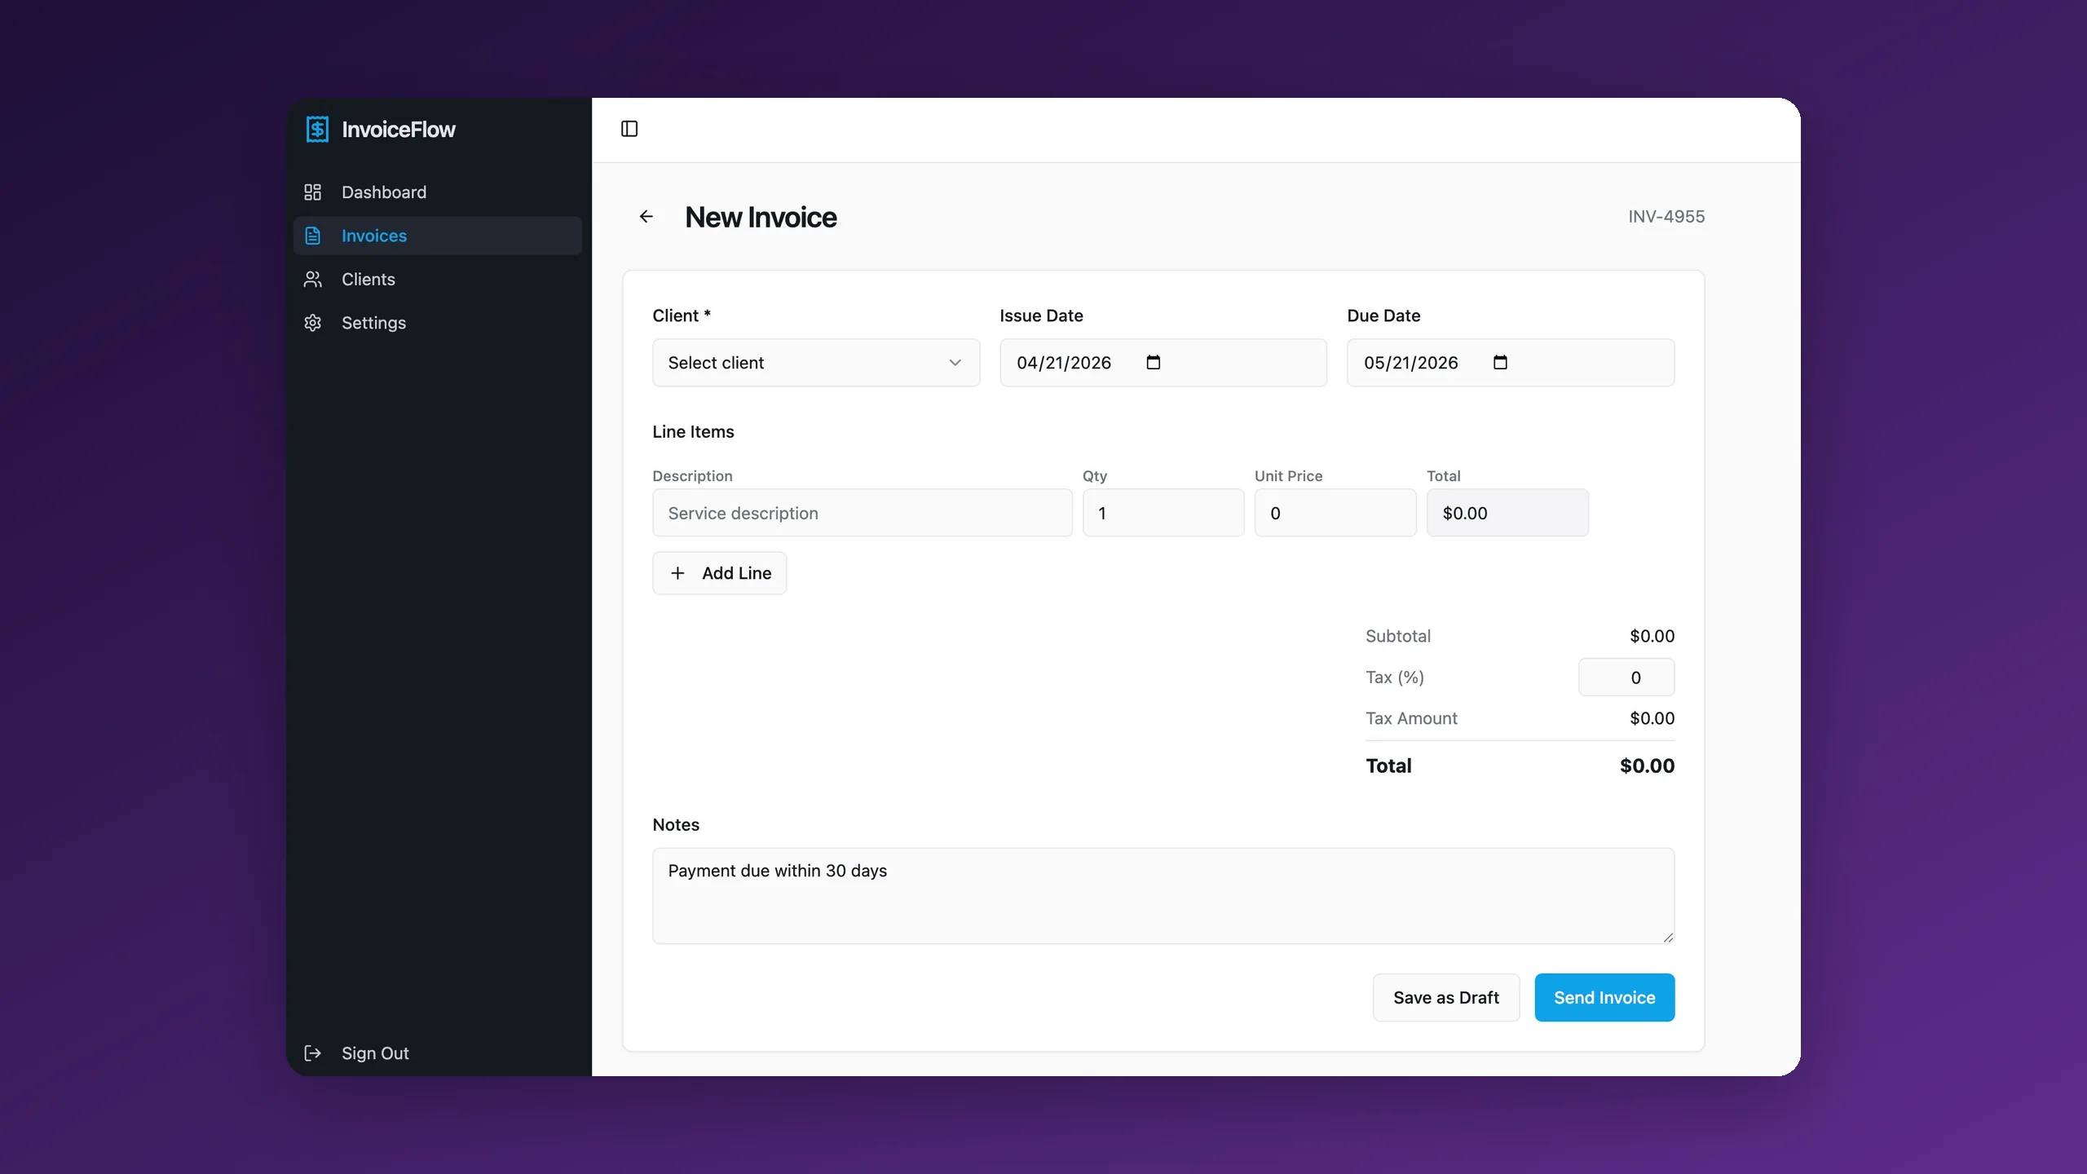Select Clients in the navigation menu

(x=368, y=280)
